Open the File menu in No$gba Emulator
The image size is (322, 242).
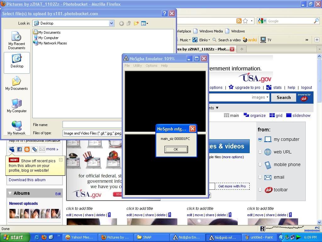pyautogui.click(x=127, y=66)
